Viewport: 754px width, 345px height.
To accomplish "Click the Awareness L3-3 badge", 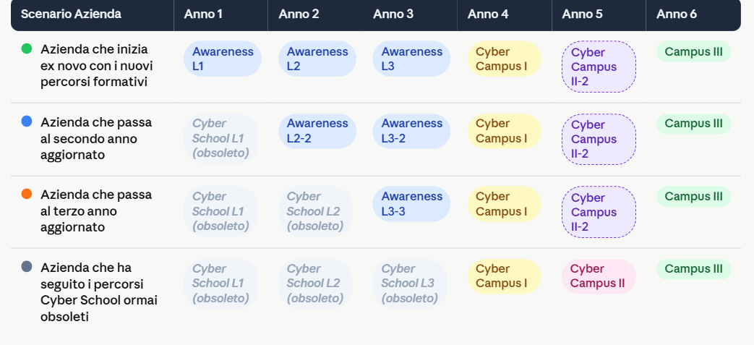I will 411,204.
